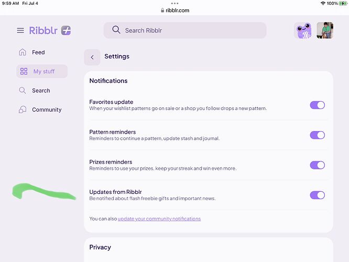Disable Pattern reminders toggle
The width and height of the screenshot is (349, 262).
pos(318,135)
